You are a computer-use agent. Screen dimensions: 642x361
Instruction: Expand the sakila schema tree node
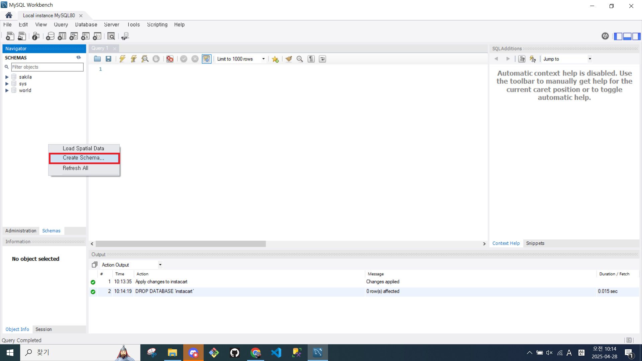click(7, 77)
